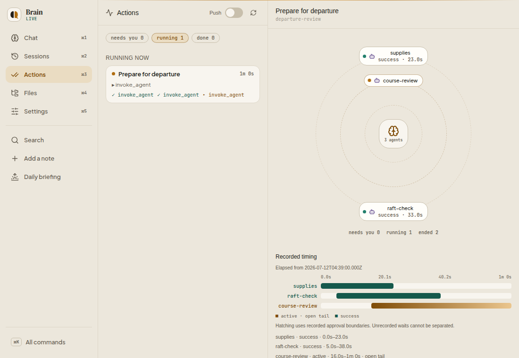
Task: Click the Search magnifier icon
Action: pos(15,140)
